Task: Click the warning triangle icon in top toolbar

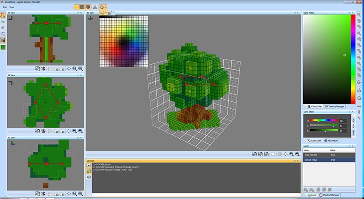Action: click(95, 7)
